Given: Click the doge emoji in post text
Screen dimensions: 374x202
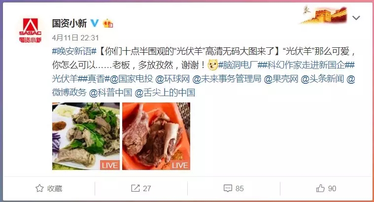Looking at the screenshot, I should pos(212,65).
